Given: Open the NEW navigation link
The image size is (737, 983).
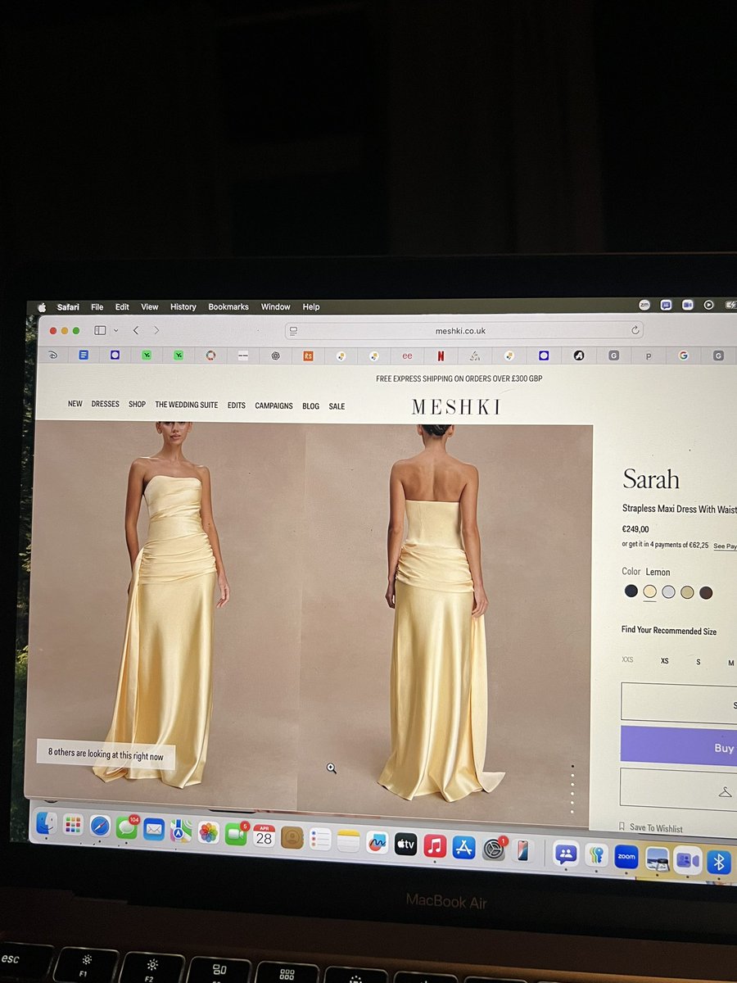Looking at the screenshot, I should pyautogui.click(x=75, y=404).
